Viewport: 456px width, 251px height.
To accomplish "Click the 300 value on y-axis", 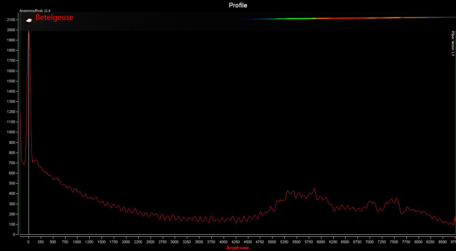I will (12, 204).
